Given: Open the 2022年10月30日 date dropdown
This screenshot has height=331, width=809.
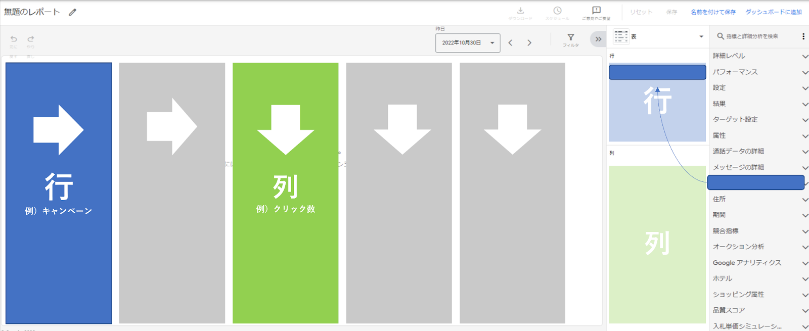Looking at the screenshot, I should pyautogui.click(x=467, y=43).
